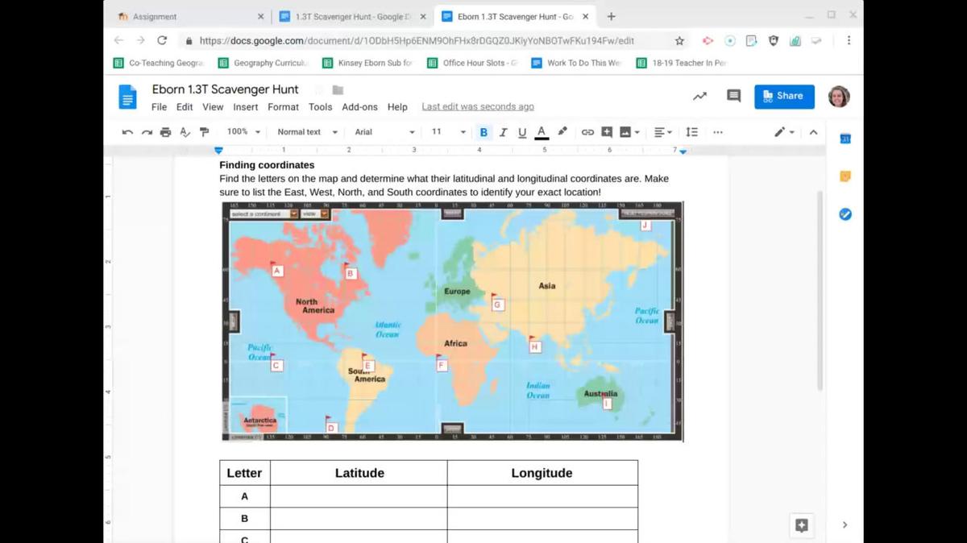Open Google Calendar side panel icon

pos(845,139)
